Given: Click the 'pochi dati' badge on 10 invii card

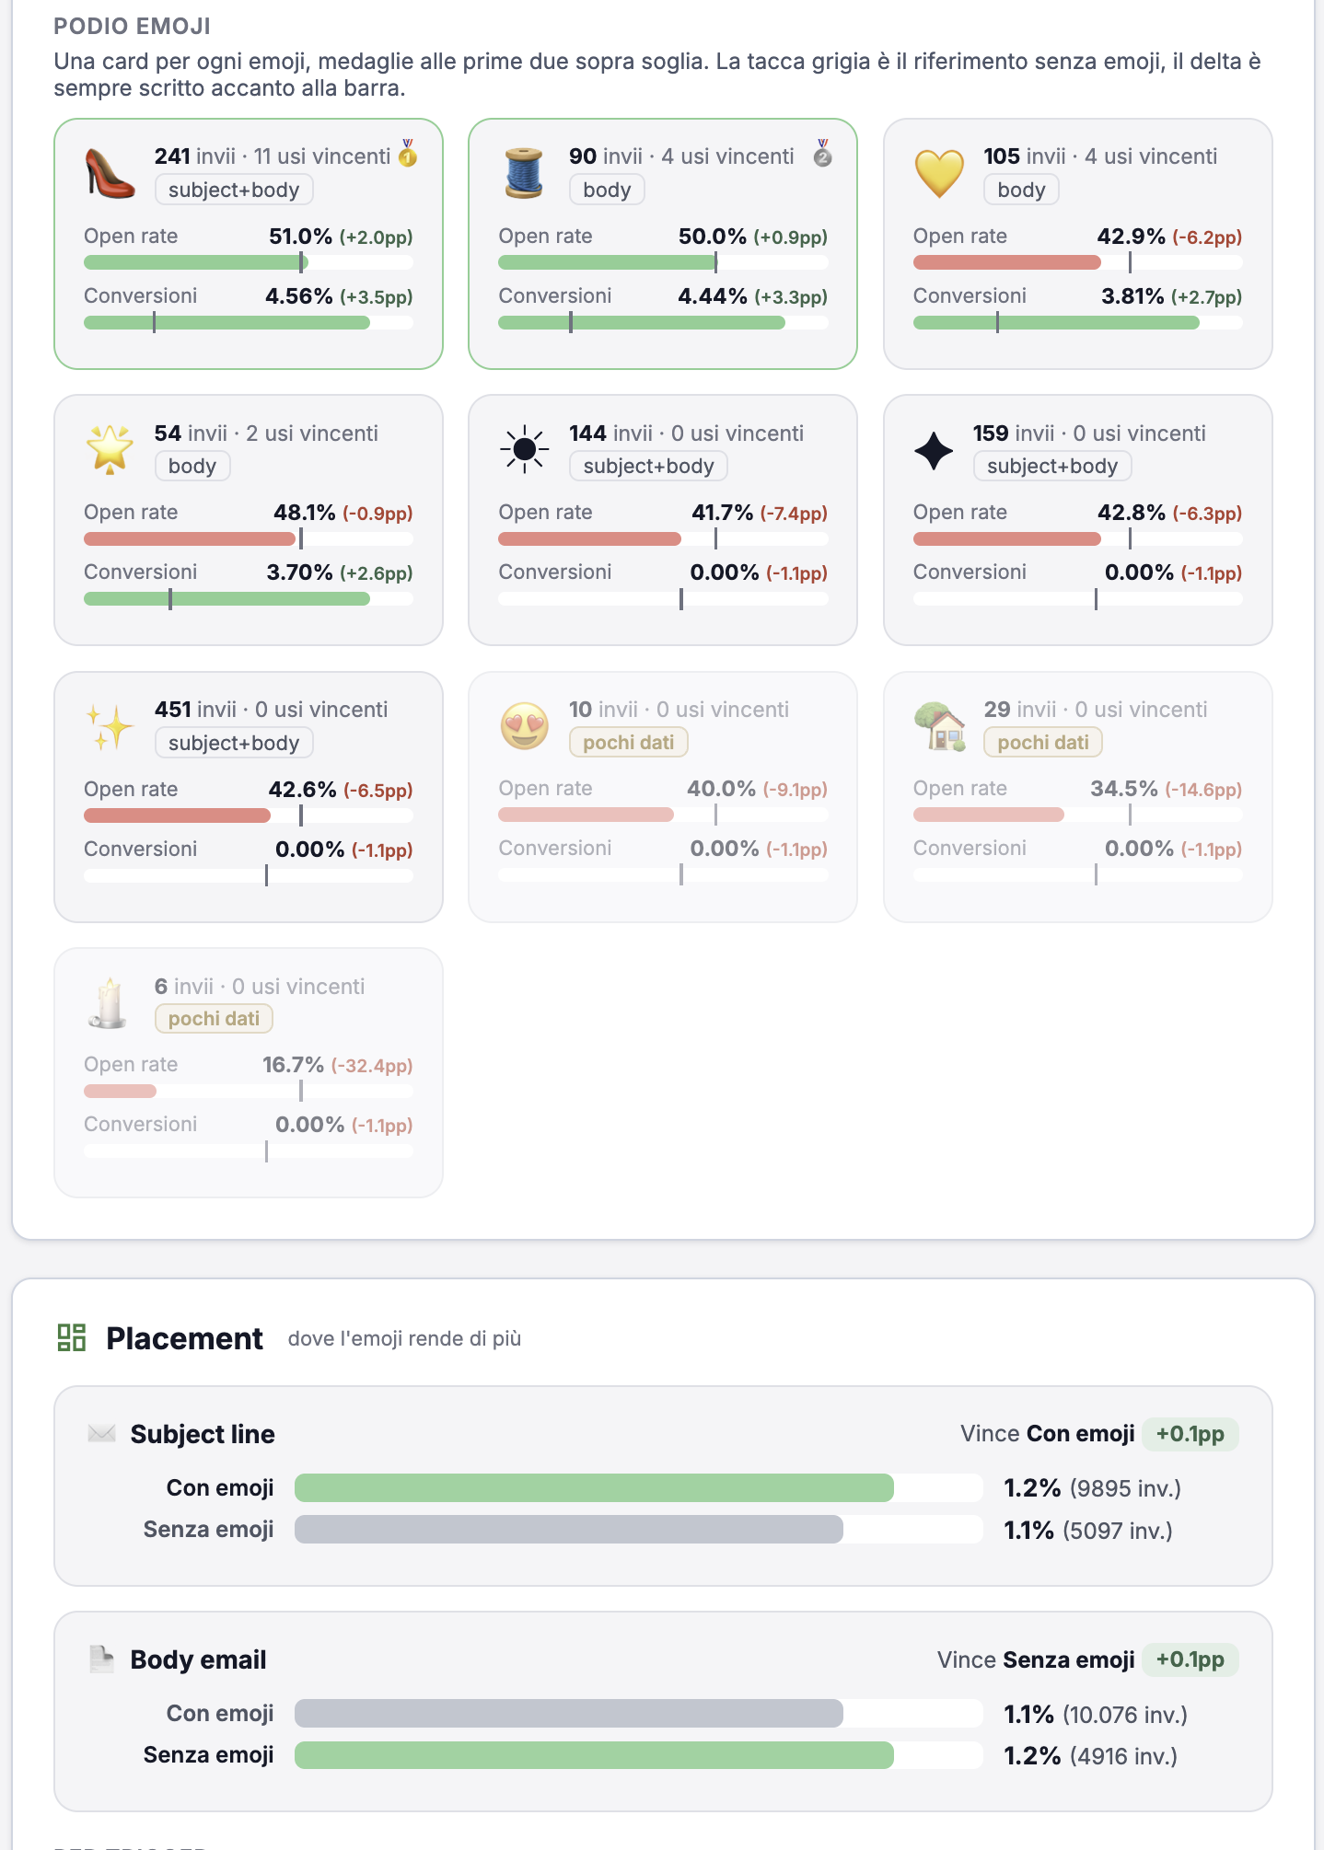Looking at the screenshot, I should tap(629, 742).
